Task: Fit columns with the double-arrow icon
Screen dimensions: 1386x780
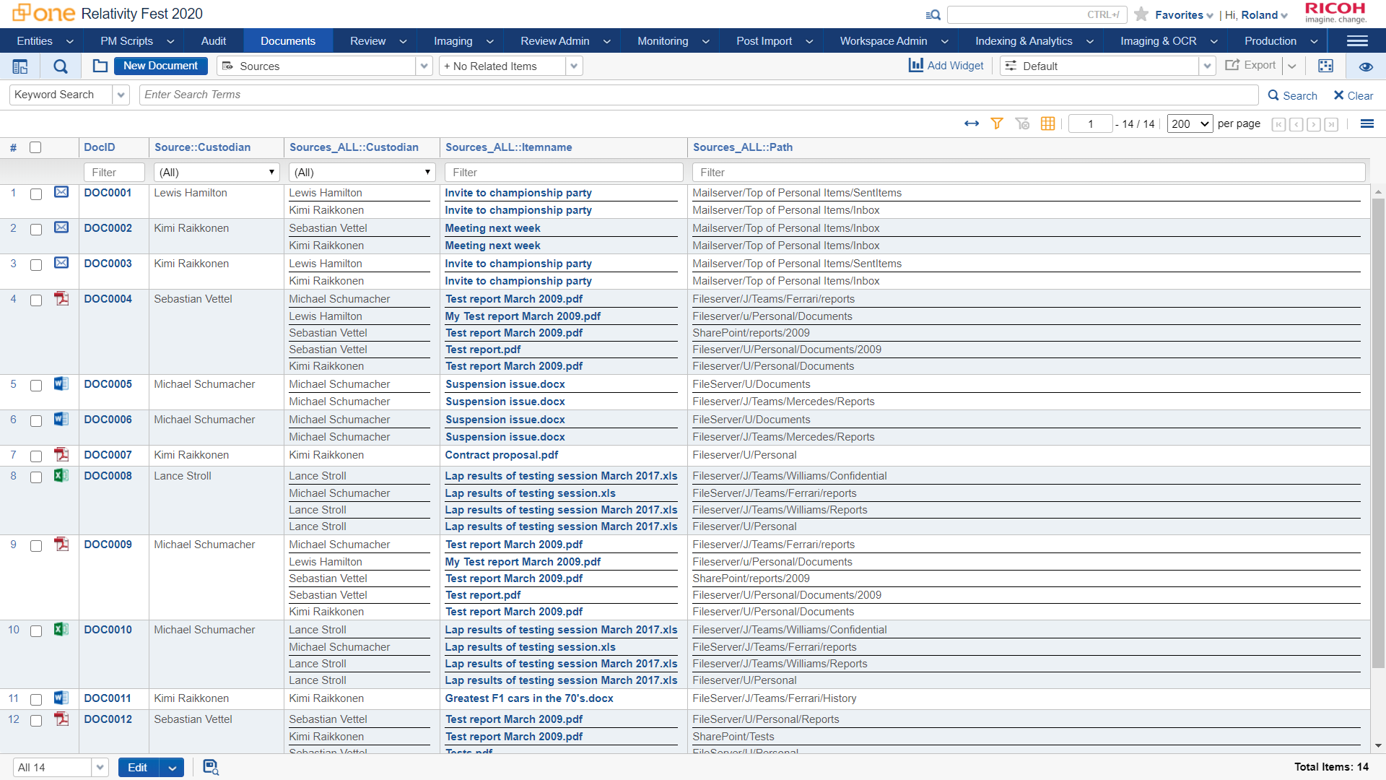Action: [x=972, y=123]
